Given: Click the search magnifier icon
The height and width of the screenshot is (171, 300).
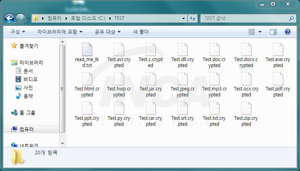Looking at the screenshot, I should 291,19.
